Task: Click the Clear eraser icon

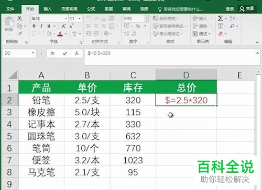Action: click(x=221, y=33)
